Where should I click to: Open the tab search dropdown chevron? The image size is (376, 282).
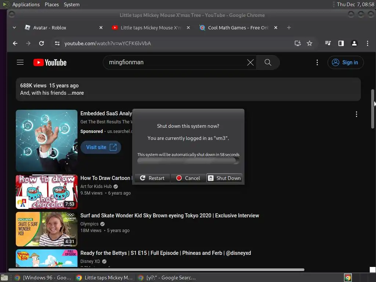click(14, 28)
